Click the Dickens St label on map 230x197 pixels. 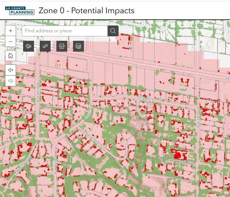146,100
